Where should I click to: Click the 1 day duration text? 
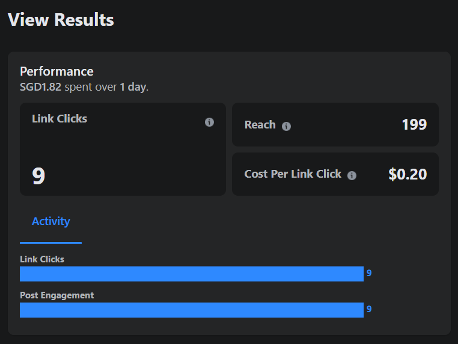point(132,87)
